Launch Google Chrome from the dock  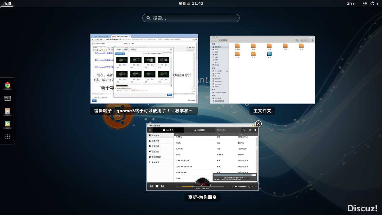tap(8, 85)
